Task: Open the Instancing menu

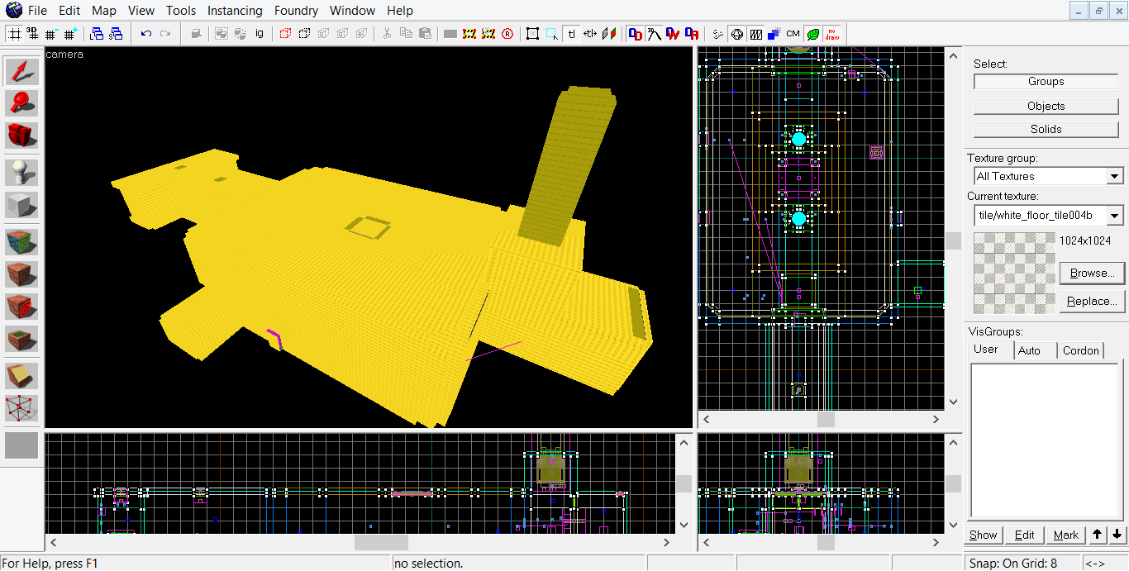Action: (235, 11)
